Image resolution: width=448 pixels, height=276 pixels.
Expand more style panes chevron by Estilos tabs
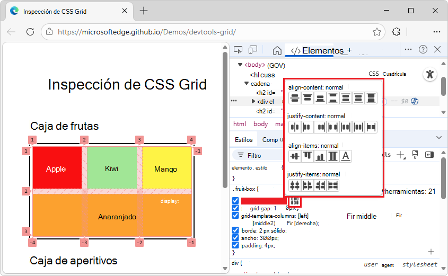point(439,138)
